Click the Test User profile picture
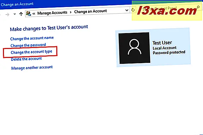The width and height of the screenshot is (203, 135). click(134, 48)
